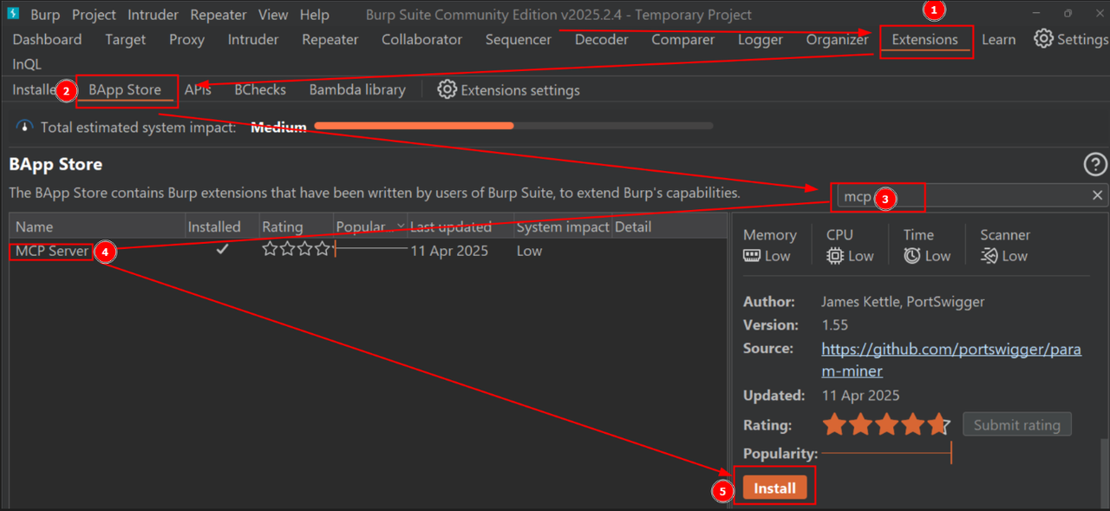Viewport: 1110px width, 511px height.
Task: Sort by the System impact column
Action: (x=562, y=226)
